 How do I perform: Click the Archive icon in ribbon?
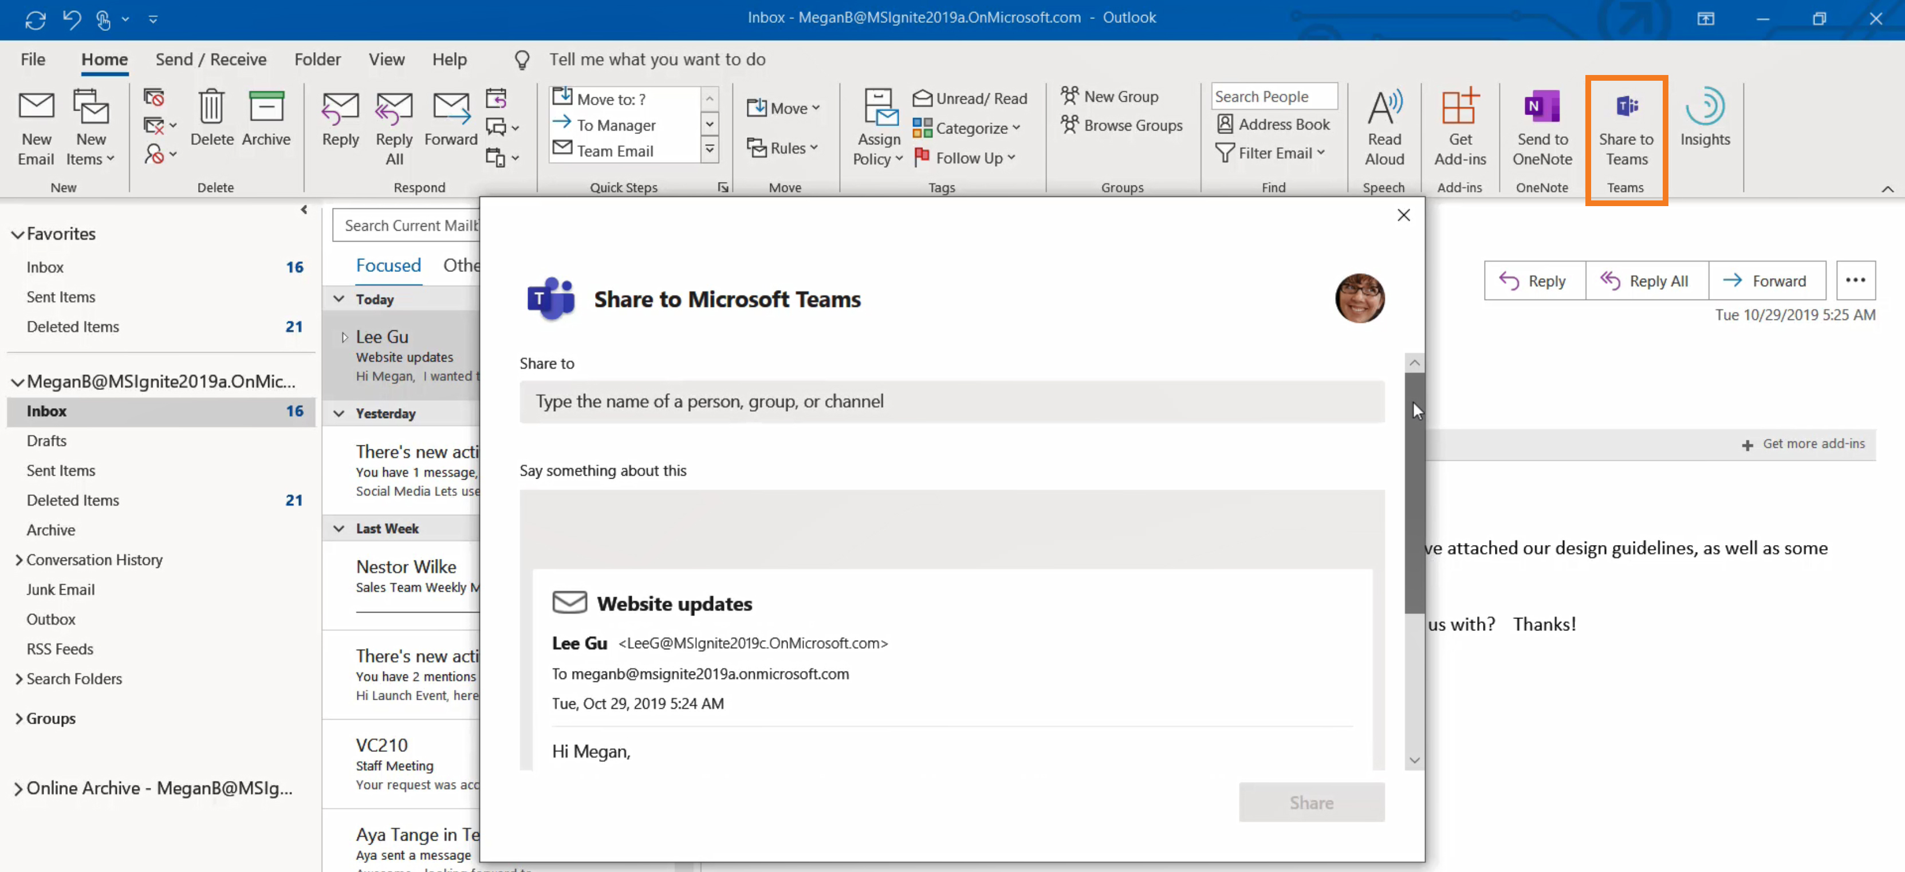click(266, 107)
